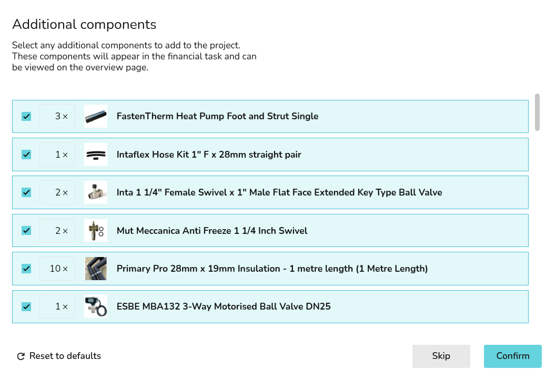Edit the FastenTherm quantity field showing 3

57,116
